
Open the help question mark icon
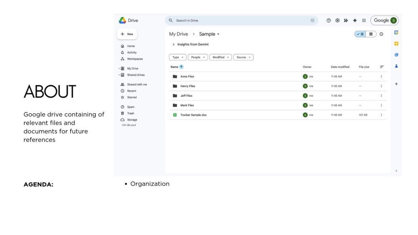(329, 20)
